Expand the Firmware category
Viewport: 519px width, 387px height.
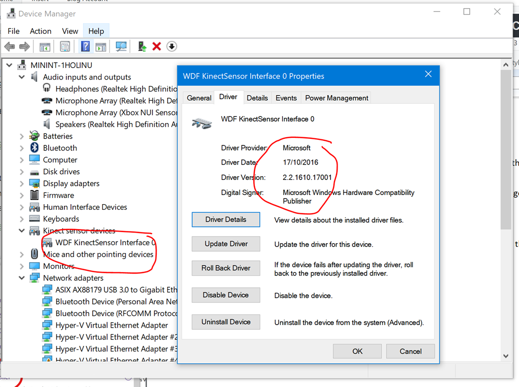pyautogui.click(x=22, y=196)
